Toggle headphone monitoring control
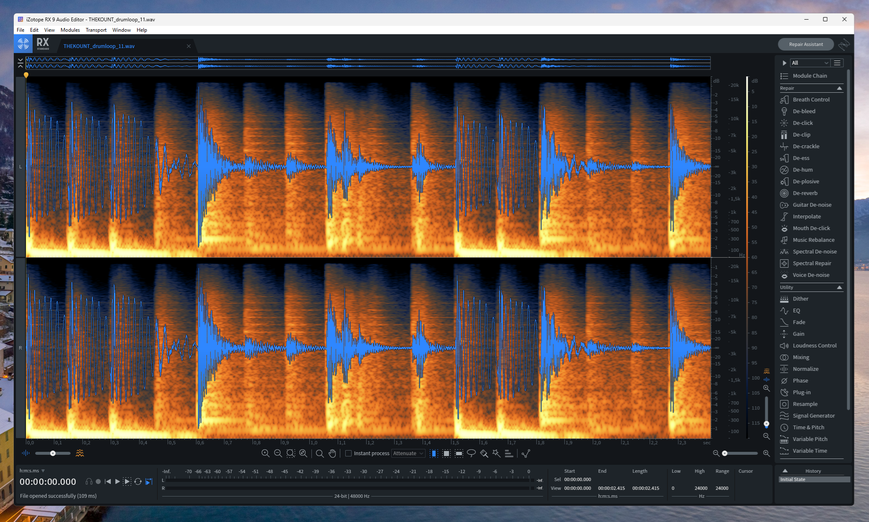 pyautogui.click(x=89, y=481)
